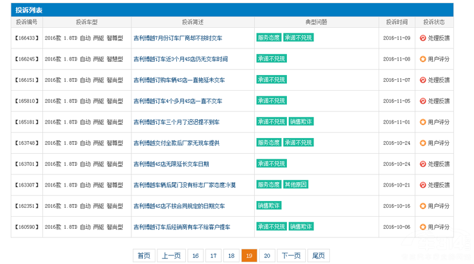
Task: Click 处理反馈 status icon for complaint 165810
Action: pyautogui.click(x=423, y=101)
